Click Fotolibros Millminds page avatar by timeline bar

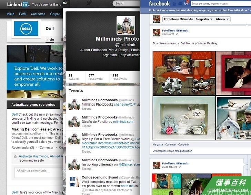point(157,19)
